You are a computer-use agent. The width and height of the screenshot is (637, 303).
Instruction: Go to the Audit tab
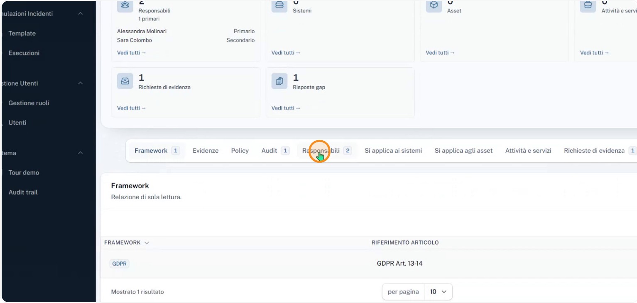click(275, 151)
